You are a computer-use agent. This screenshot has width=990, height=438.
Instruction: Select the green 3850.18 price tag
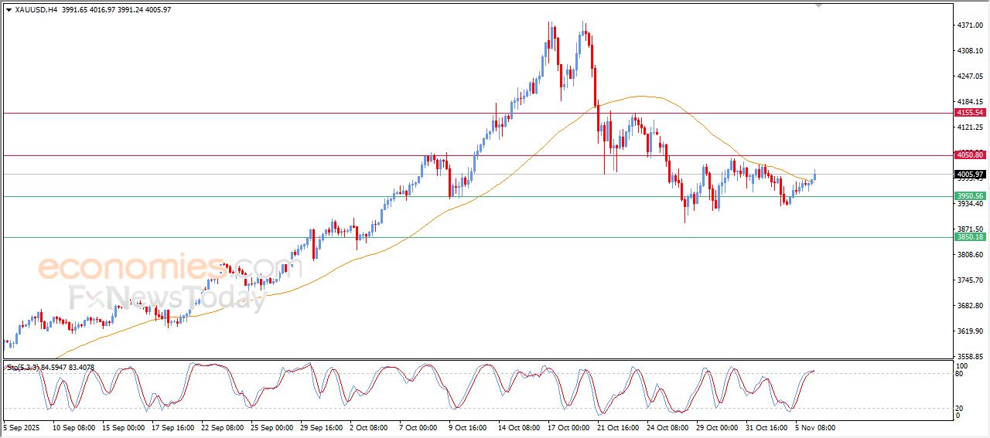point(970,237)
